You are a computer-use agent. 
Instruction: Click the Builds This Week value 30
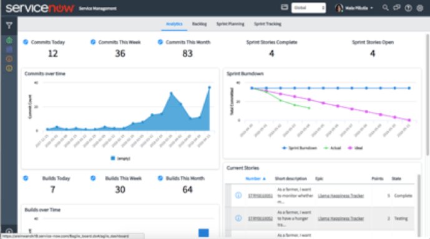[120, 189]
